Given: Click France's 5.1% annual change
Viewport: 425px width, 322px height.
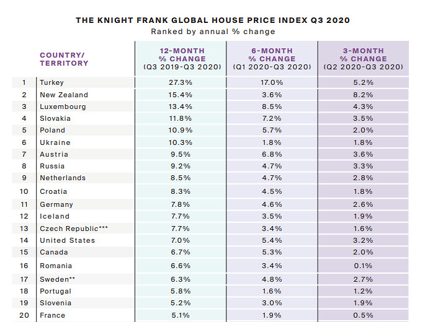Looking at the screenshot, I should pyautogui.click(x=182, y=315).
